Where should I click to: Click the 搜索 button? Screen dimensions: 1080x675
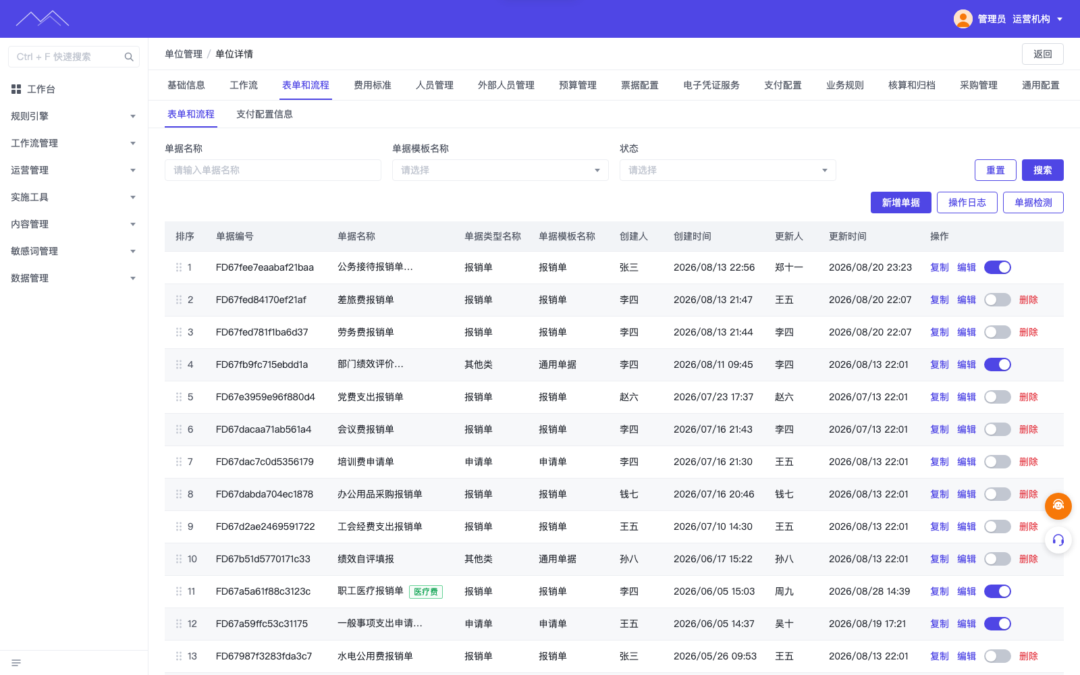click(1043, 170)
